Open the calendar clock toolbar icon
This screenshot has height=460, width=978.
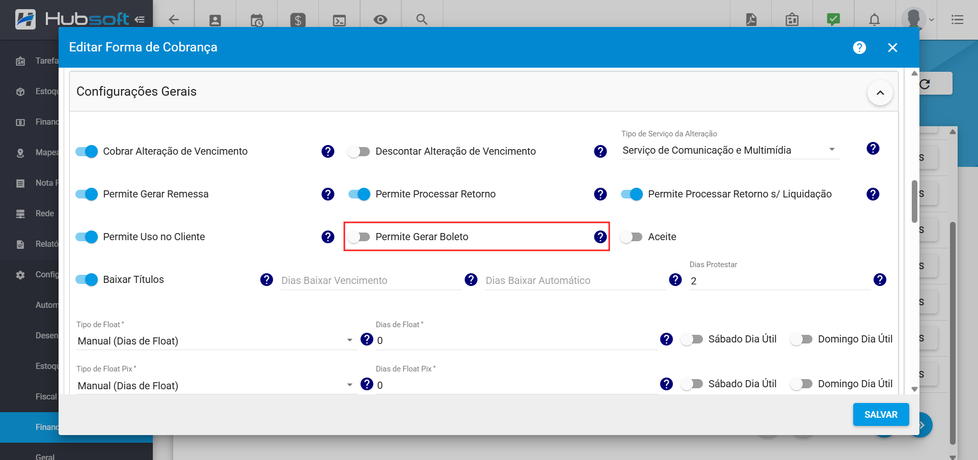257,20
